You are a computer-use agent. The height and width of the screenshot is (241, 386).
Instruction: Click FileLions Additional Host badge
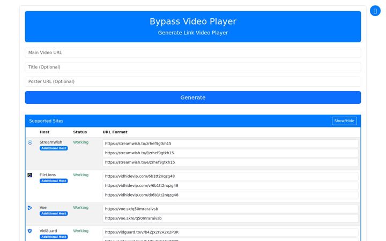pyautogui.click(x=54, y=181)
